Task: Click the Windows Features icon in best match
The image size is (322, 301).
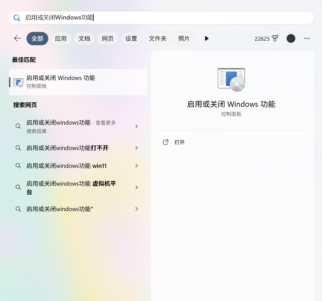Action: click(x=18, y=83)
